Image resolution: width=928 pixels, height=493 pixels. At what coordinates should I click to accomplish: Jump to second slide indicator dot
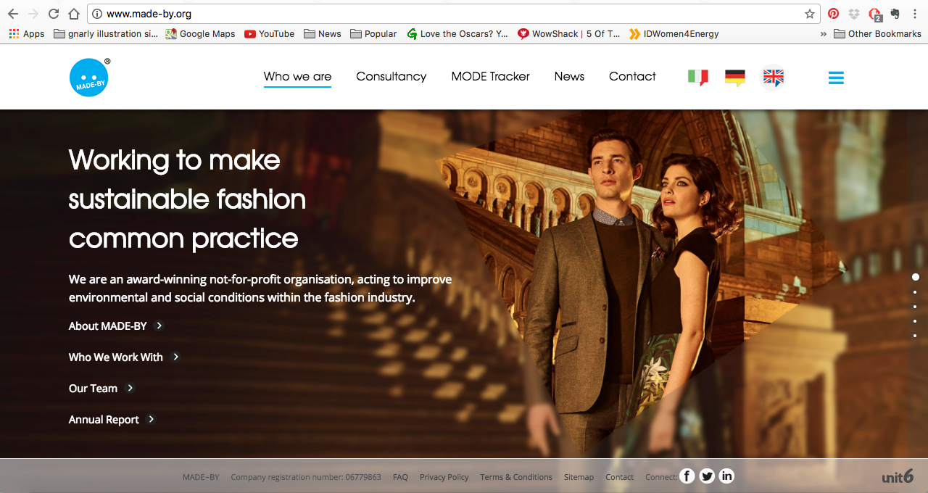click(x=915, y=292)
